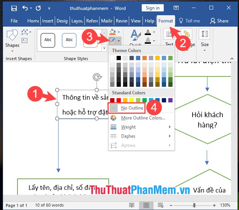Click the Edit Shape icon
Viewport: 239px width, 210px height.
point(25,32)
